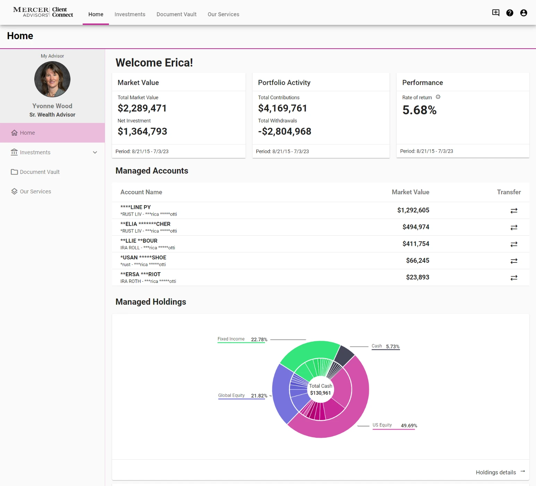Click transfer arrows for **ERSA ***RIOT account
The width and height of the screenshot is (536, 486).
click(x=514, y=277)
